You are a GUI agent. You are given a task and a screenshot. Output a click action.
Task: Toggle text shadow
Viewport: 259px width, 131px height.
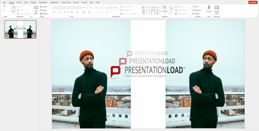(64, 12)
